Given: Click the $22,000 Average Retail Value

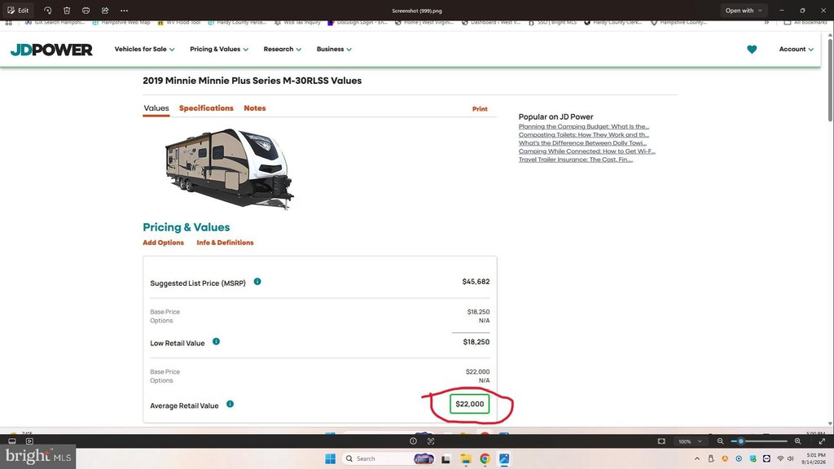Looking at the screenshot, I should pos(470,404).
